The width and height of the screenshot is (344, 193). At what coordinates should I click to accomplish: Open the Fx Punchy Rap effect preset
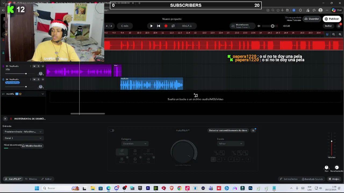pyautogui.click(x=12, y=83)
